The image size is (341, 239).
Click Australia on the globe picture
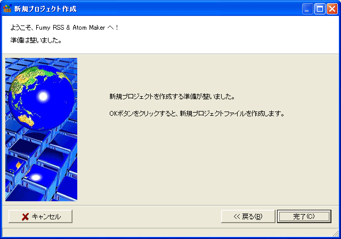click(27, 121)
